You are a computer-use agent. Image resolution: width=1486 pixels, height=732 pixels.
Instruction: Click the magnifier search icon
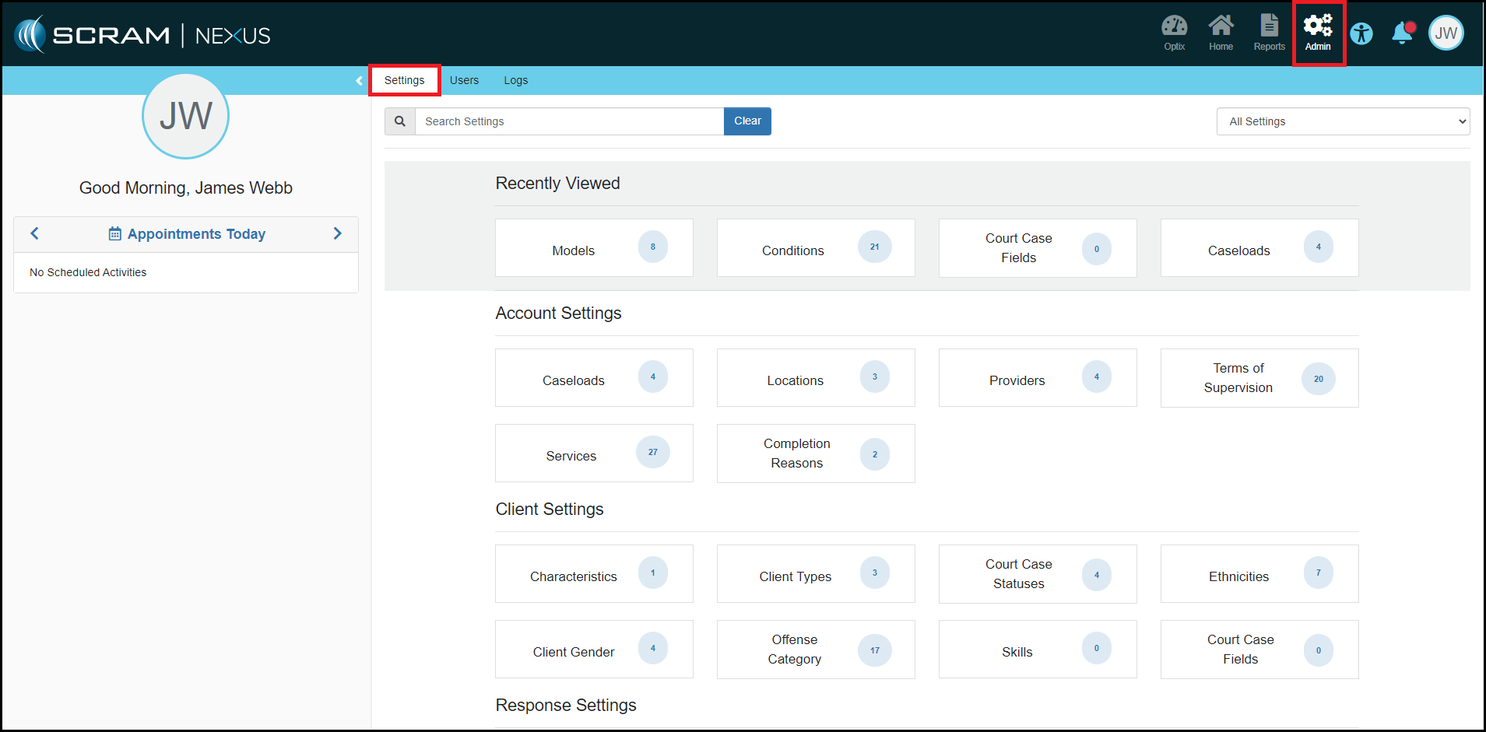pos(400,121)
